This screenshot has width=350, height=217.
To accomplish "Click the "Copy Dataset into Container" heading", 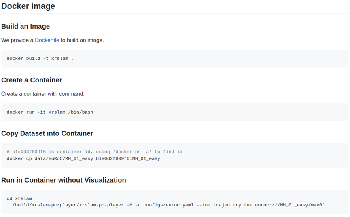I will [47, 133].
